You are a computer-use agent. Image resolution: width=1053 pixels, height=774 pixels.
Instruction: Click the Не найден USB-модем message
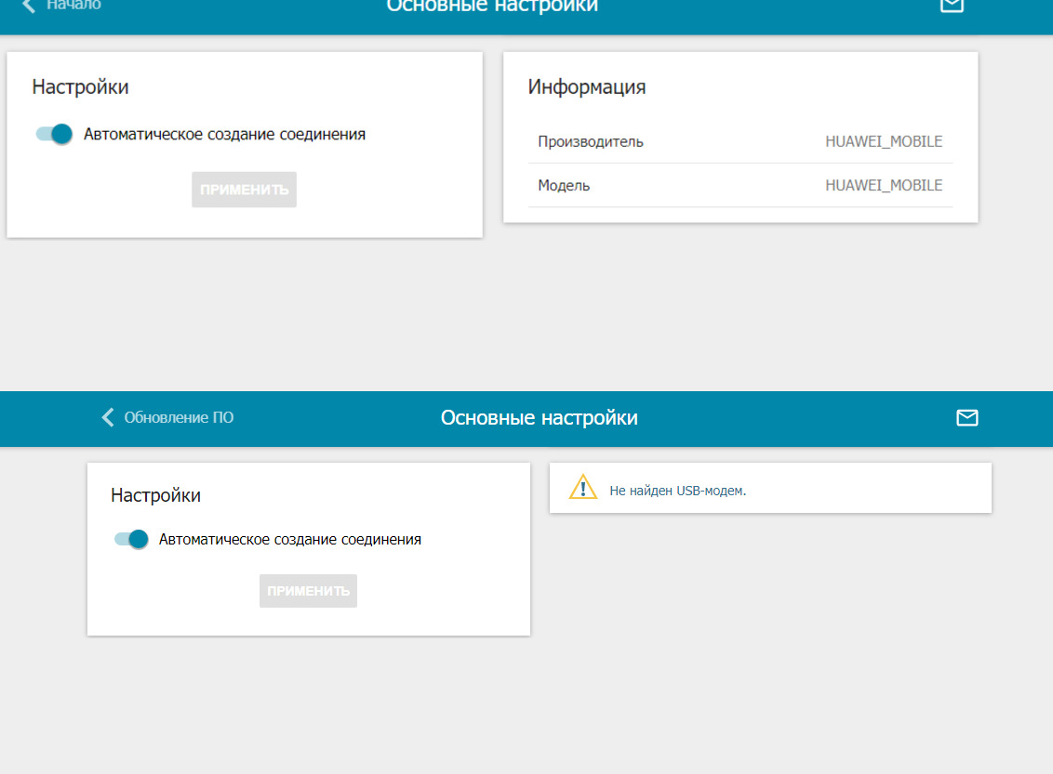click(x=677, y=491)
